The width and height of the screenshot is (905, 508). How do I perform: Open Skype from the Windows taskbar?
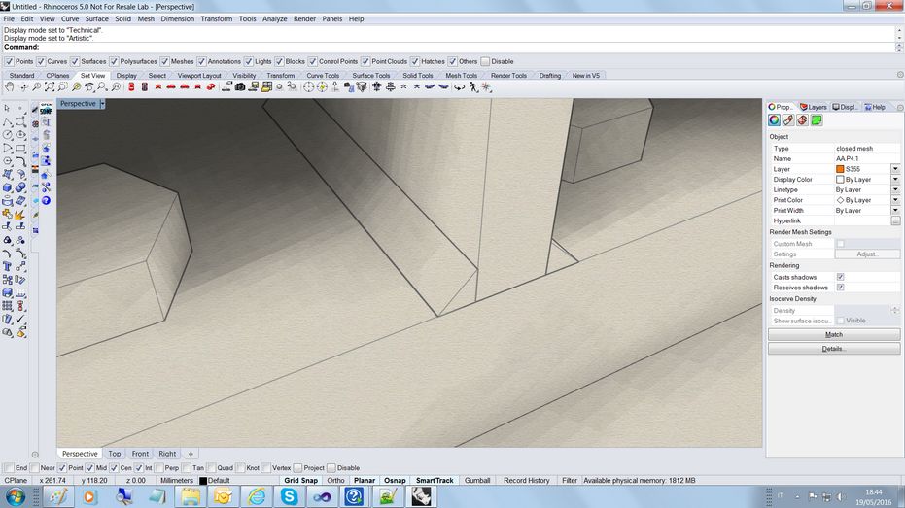289,496
